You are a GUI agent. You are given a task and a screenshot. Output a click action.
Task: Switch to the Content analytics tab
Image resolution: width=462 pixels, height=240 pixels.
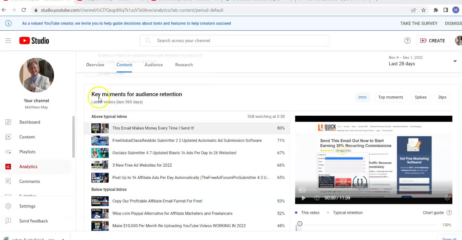(x=124, y=65)
